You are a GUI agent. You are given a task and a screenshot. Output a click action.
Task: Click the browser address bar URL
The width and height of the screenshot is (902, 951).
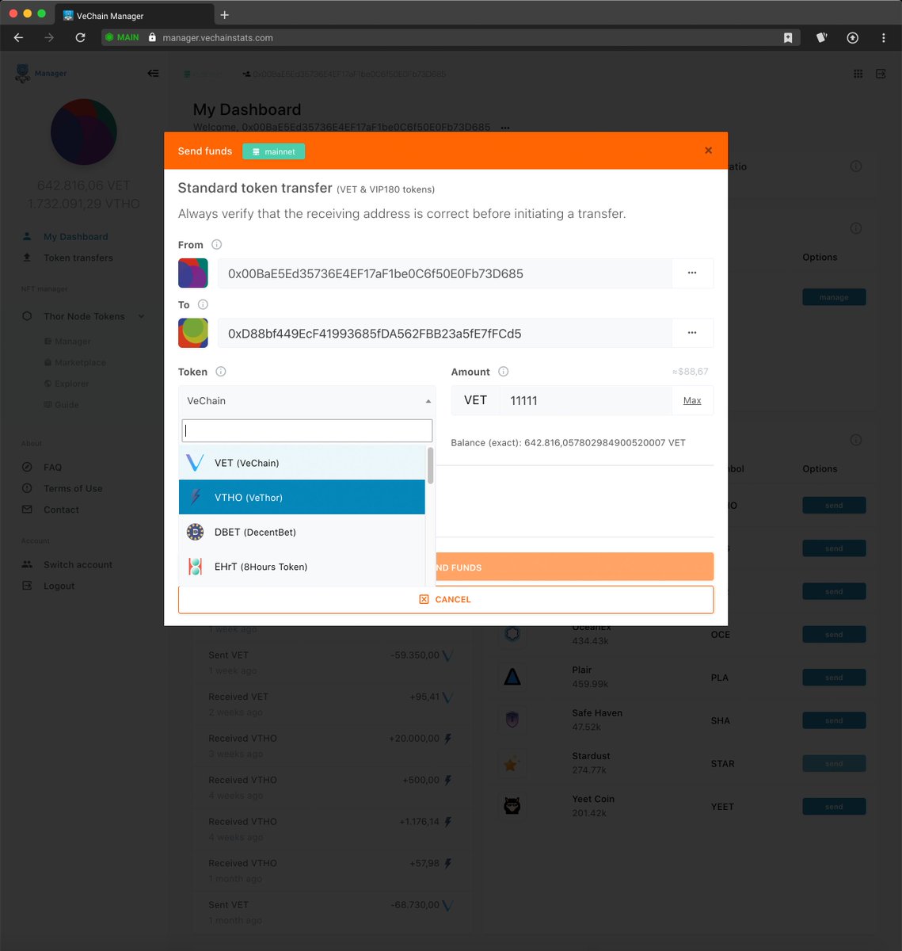point(218,37)
